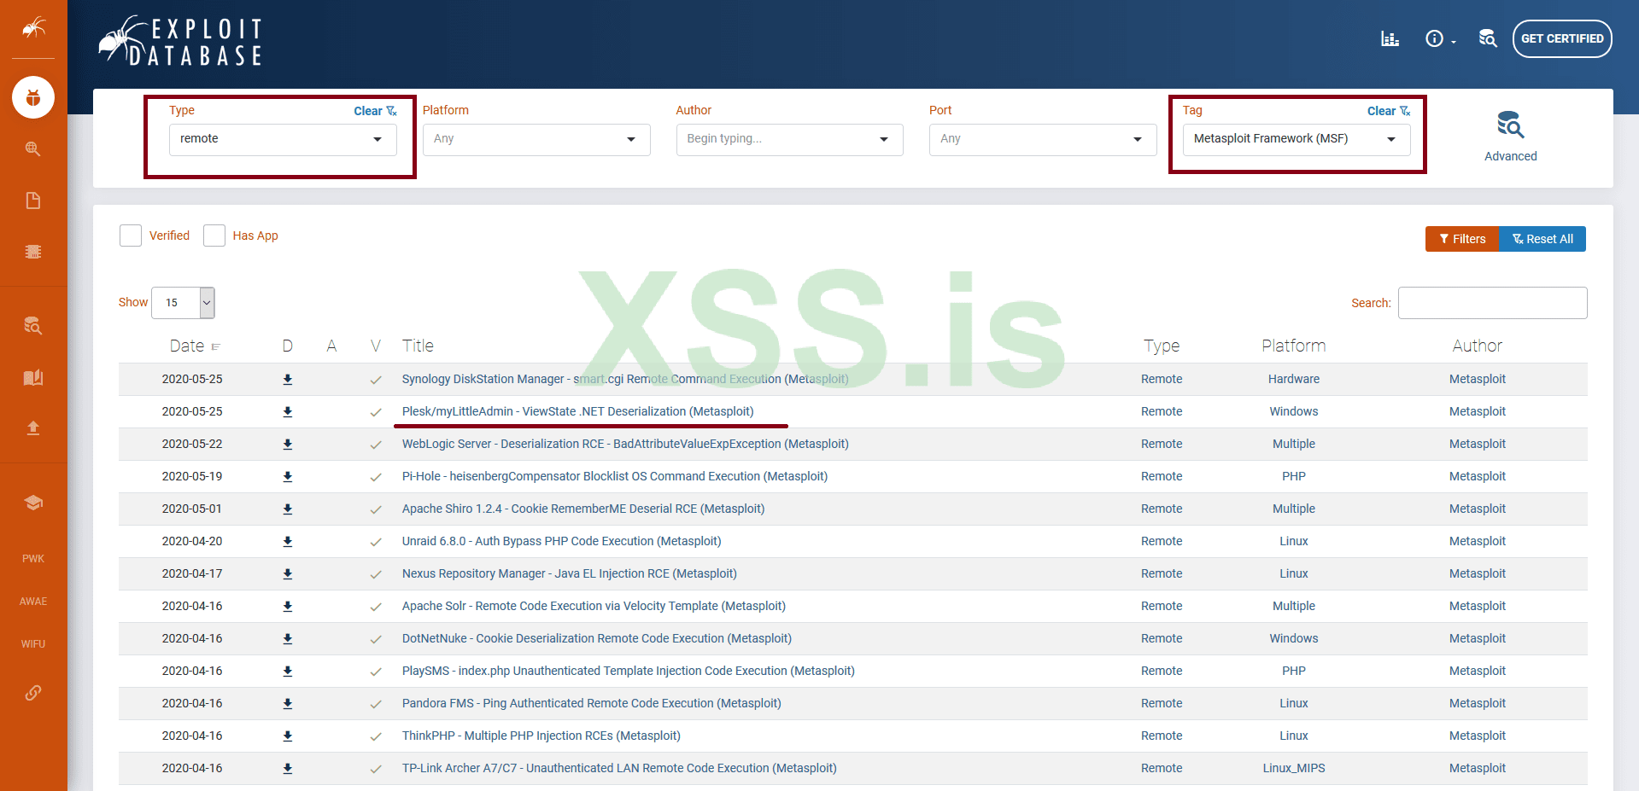Open the SearchSploit Manual book icon

click(x=33, y=377)
